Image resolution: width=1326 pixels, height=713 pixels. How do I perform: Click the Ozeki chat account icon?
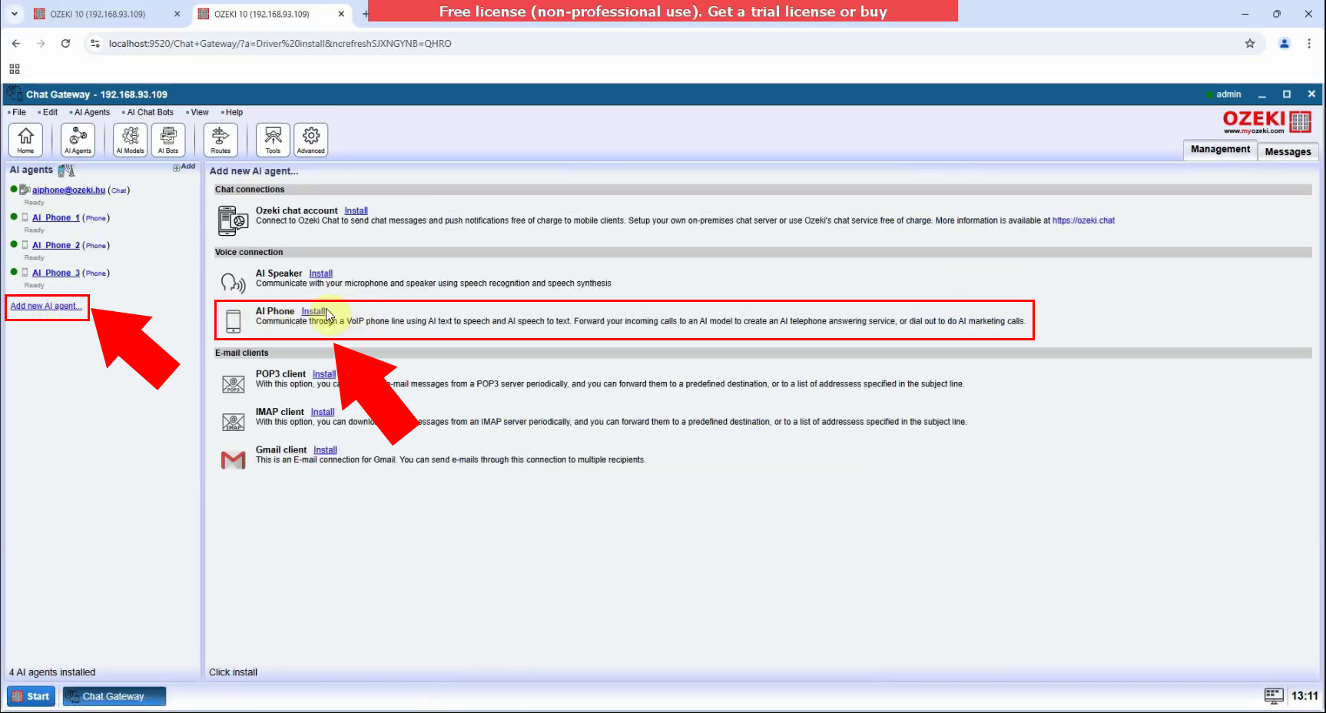233,221
